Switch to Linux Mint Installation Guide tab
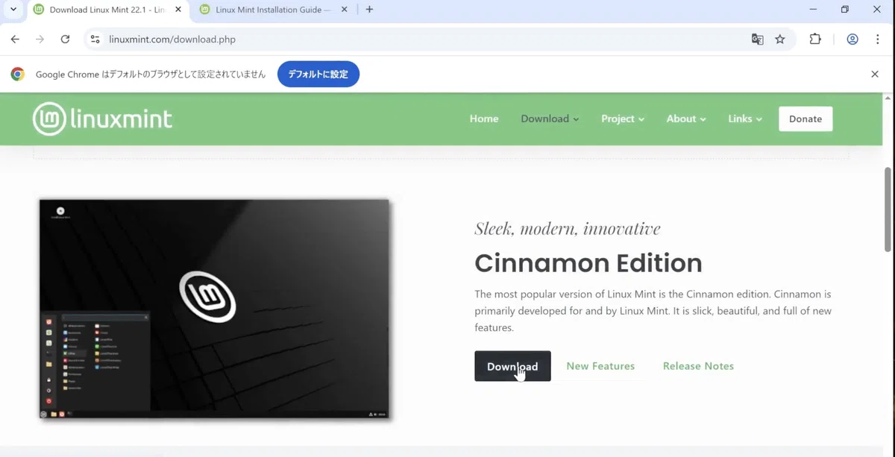895x457 pixels. 272,10
